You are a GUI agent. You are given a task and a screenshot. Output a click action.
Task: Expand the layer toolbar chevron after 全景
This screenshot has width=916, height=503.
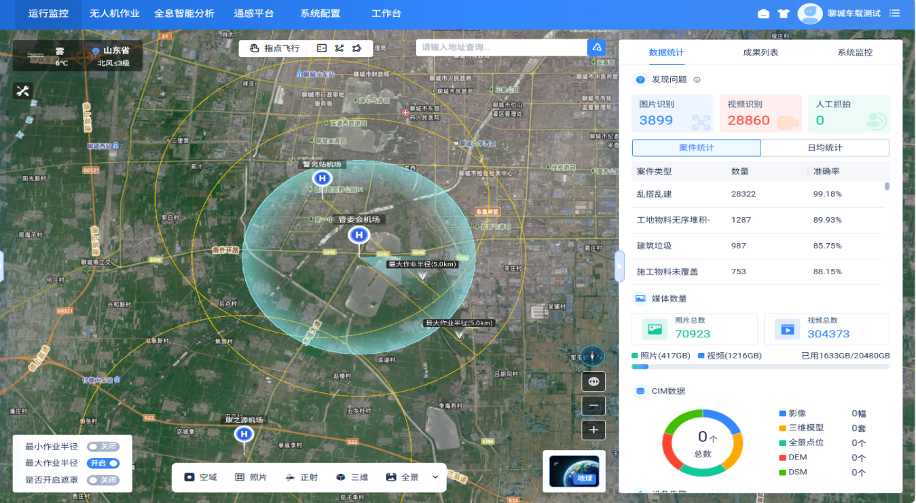click(435, 477)
